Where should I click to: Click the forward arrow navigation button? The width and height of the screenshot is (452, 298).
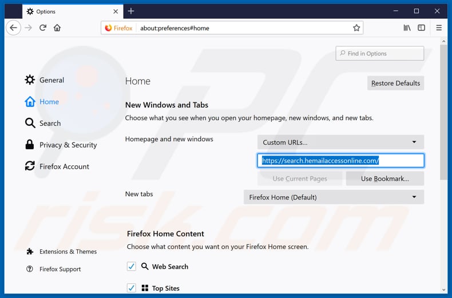[28, 27]
